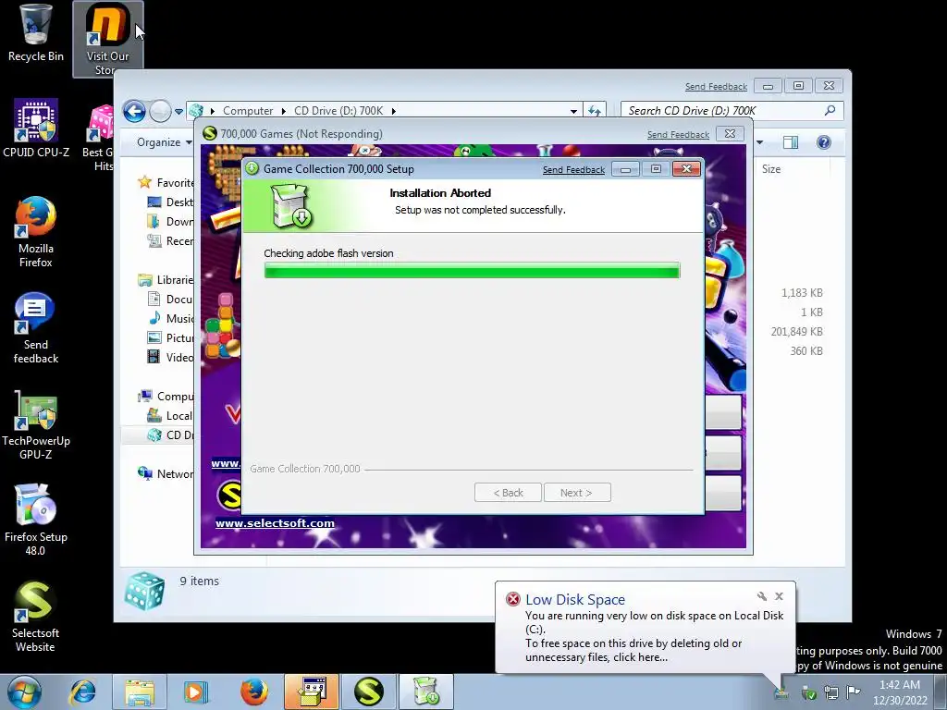Open the www.selectsoft.com link
947x710 pixels.
point(275,523)
